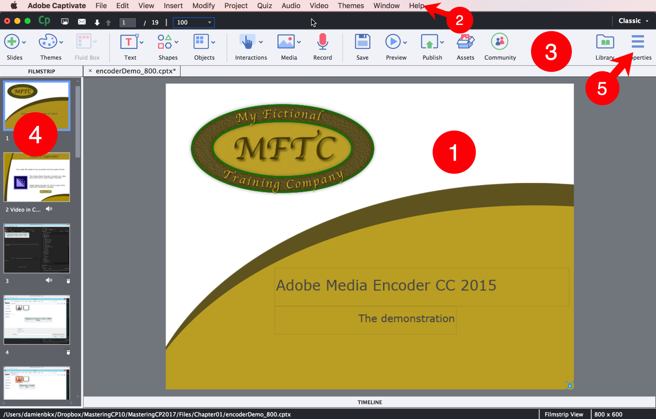Expand the TIMELINE panel bar
This screenshot has width=656, height=419.
tap(370, 402)
